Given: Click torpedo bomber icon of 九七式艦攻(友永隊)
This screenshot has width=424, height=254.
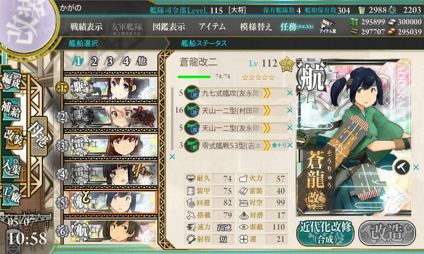Looking at the screenshot, I should (192, 93).
